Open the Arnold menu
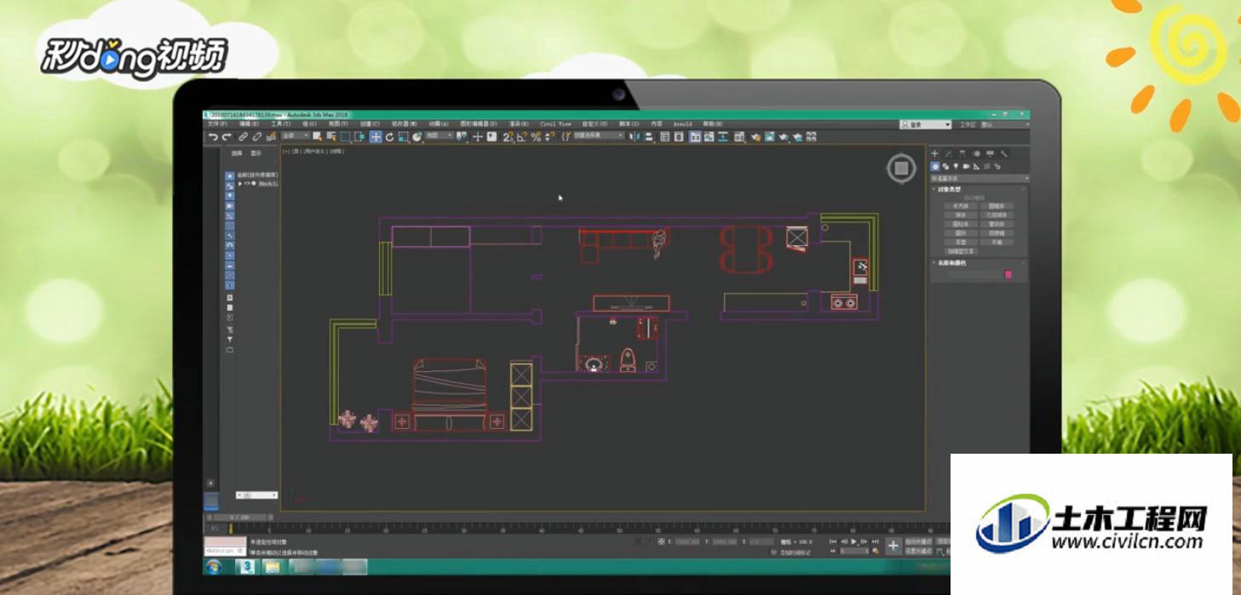 coord(682,124)
